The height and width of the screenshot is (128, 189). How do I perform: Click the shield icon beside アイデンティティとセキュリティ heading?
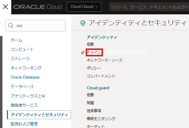point(83,23)
